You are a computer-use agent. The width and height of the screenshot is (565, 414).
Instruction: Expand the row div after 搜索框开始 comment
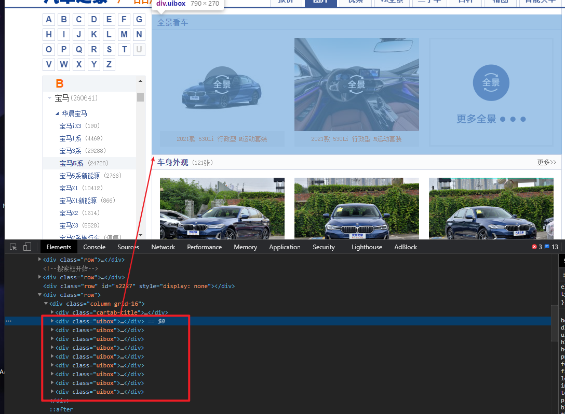(x=39, y=277)
